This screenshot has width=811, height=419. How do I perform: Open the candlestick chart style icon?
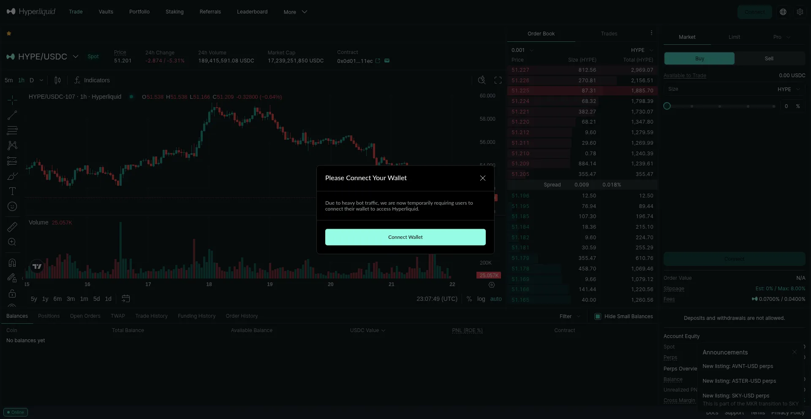[57, 80]
